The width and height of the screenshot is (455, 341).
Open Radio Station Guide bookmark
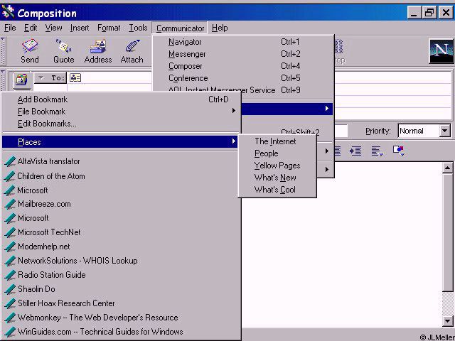tap(122, 275)
